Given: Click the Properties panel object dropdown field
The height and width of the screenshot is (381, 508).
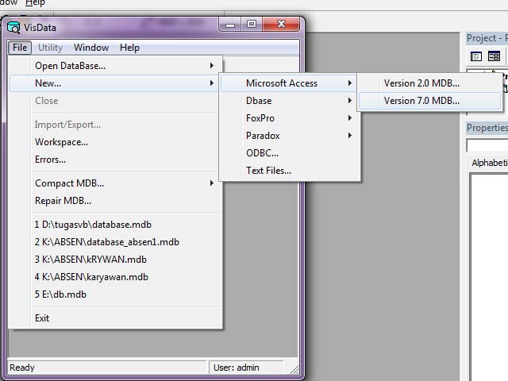Looking at the screenshot, I should [487, 146].
